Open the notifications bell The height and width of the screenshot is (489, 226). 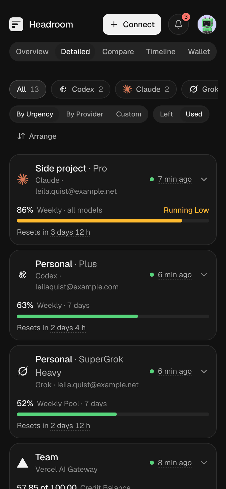pyautogui.click(x=178, y=24)
